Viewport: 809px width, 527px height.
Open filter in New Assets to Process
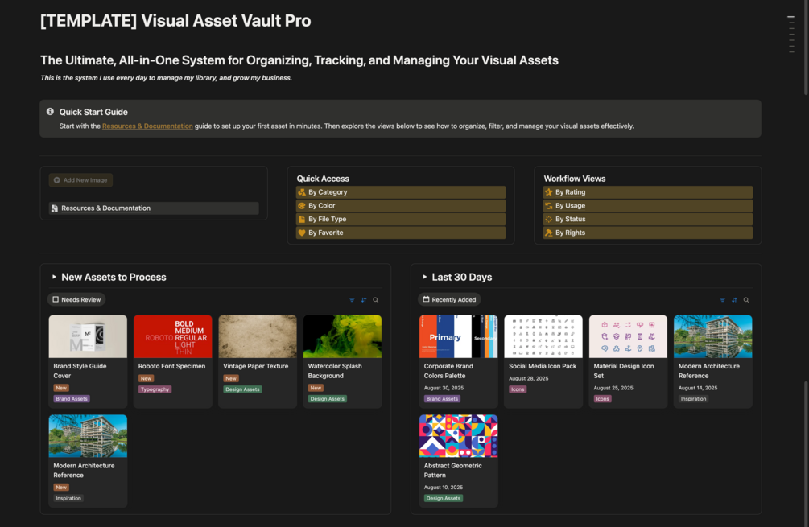click(x=352, y=299)
